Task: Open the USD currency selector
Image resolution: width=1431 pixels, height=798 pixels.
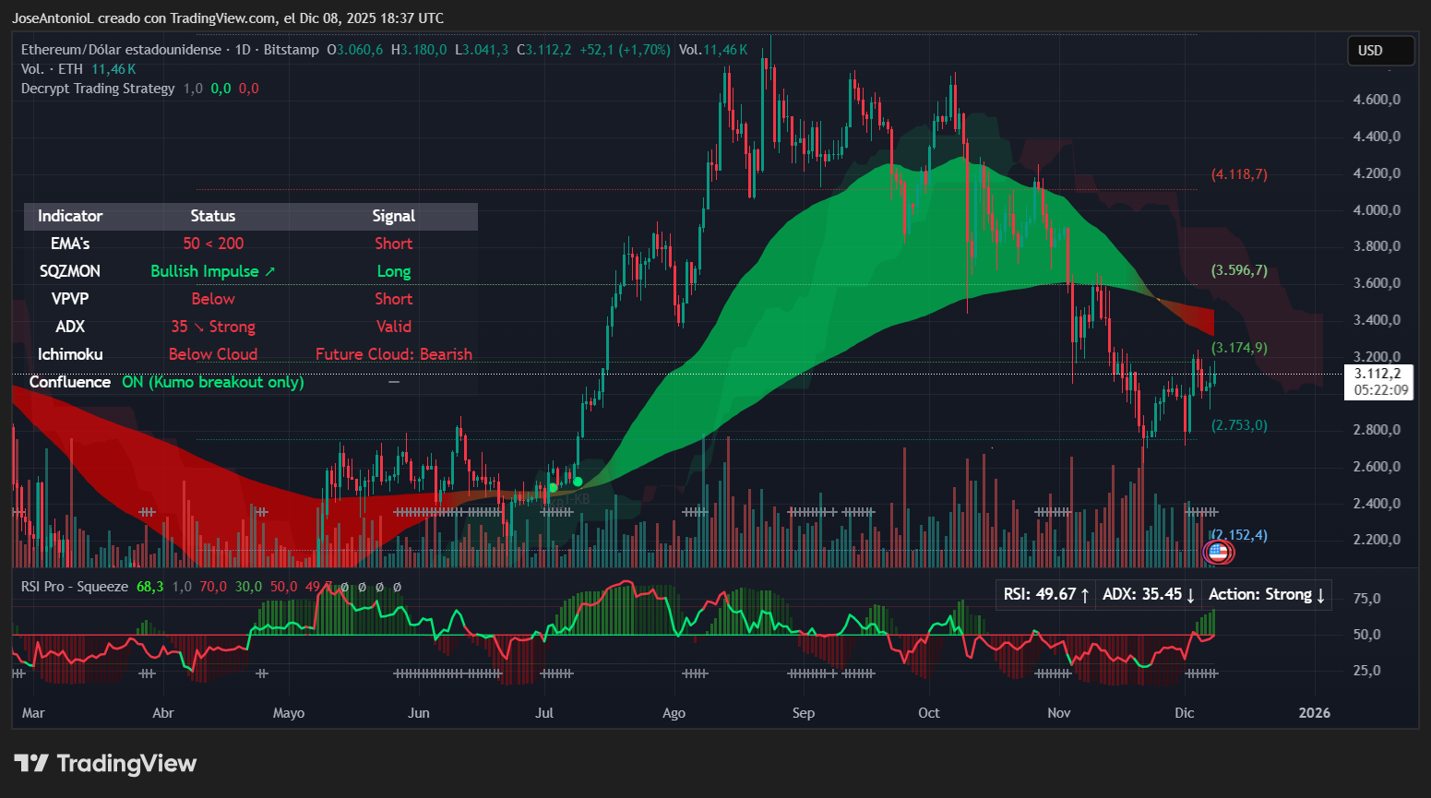Action: [1379, 51]
